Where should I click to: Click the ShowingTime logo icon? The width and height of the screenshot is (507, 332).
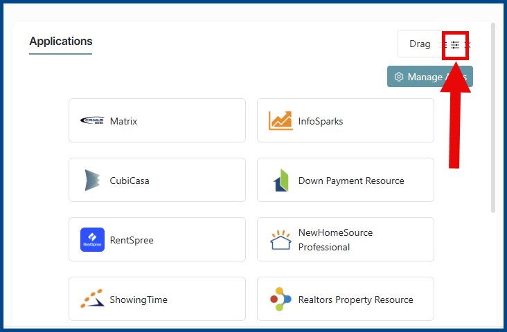[x=93, y=298]
